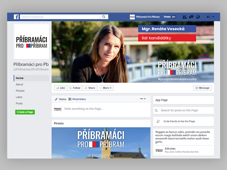Click the page title Příbramáci pro Pb

point(31,64)
